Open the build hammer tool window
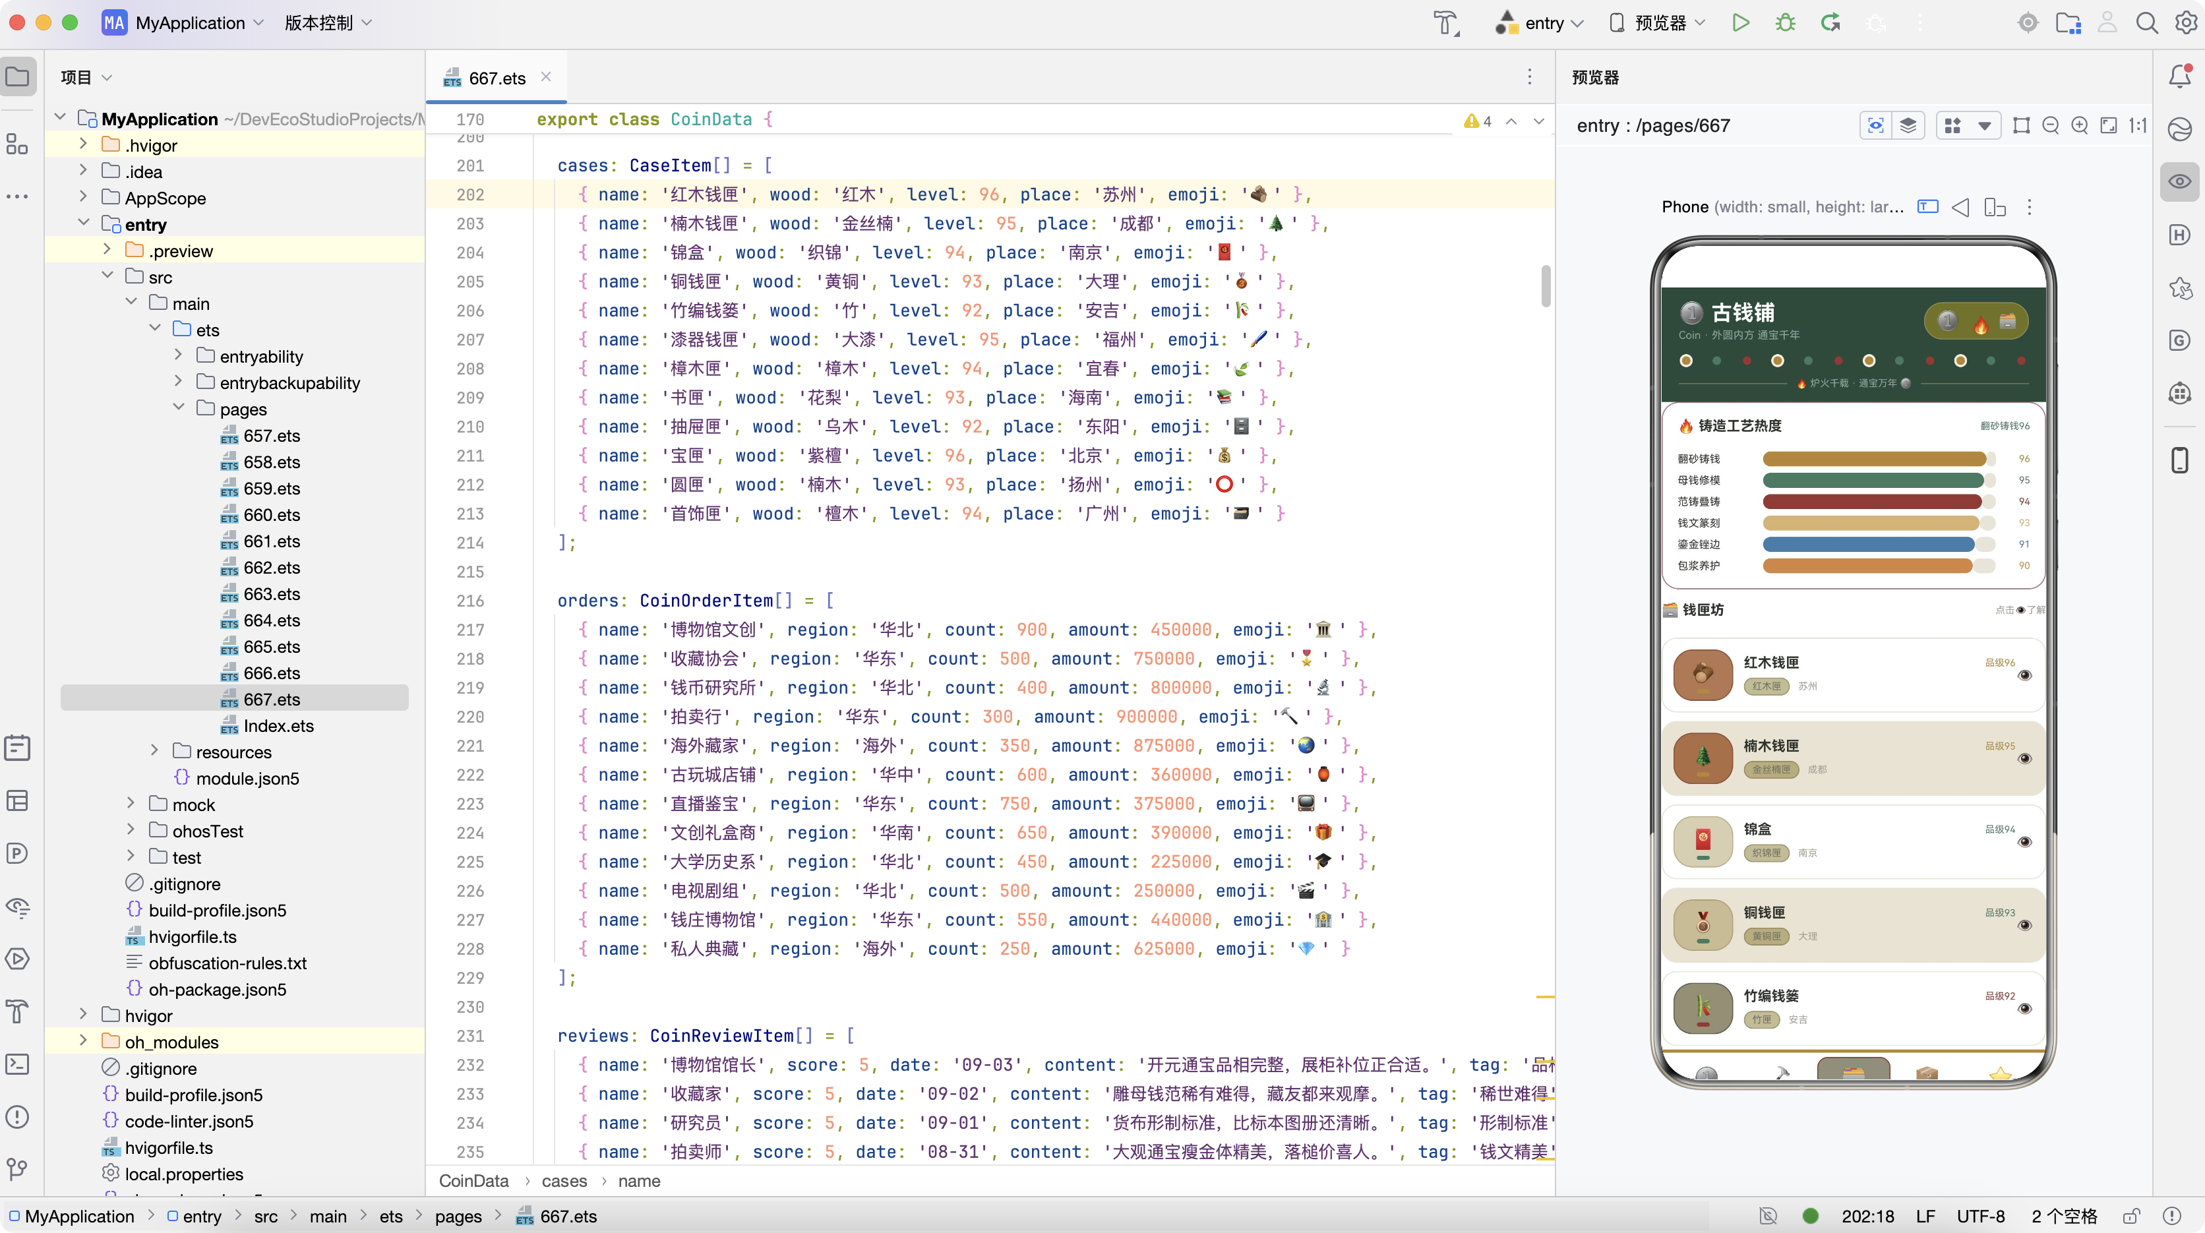Viewport: 2205px width, 1233px height. click(18, 1011)
